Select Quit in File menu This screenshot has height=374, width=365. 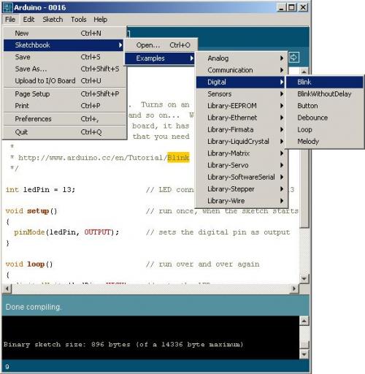(x=65, y=132)
